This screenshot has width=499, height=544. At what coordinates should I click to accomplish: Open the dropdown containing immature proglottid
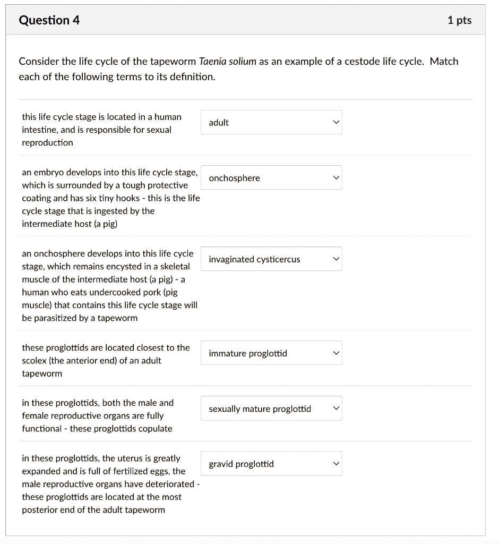pyautogui.click(x=271, y=353)
